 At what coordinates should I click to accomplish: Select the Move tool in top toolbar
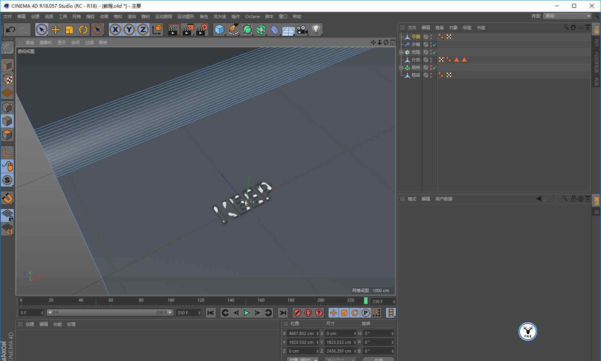[56, 30]
